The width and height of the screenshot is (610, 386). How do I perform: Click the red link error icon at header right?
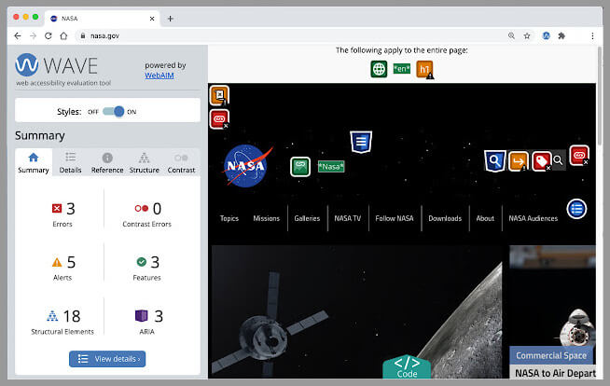579,155
